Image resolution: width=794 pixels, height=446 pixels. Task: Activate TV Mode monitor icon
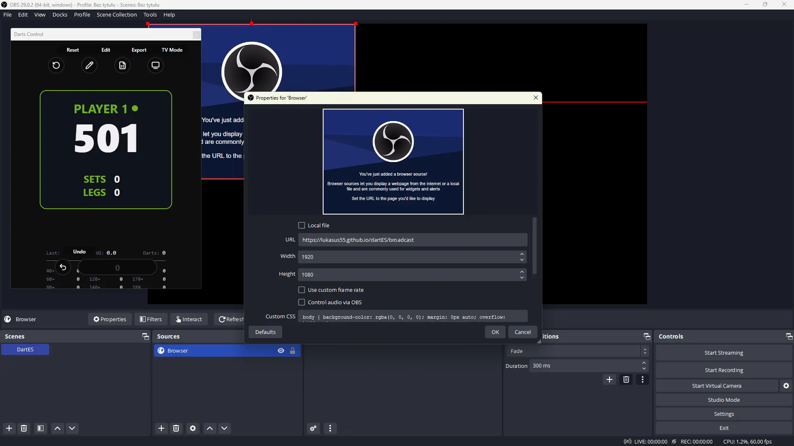pos(156,65)
